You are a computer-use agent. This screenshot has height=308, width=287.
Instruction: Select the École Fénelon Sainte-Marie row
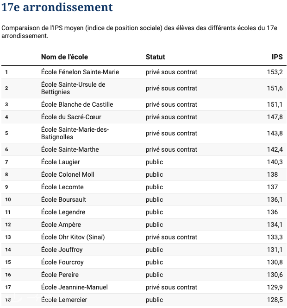(143, 72)
